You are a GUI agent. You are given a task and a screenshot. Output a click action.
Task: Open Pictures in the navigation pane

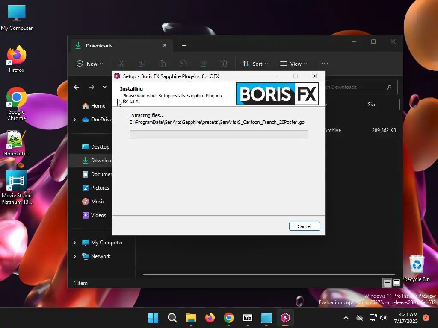coord(95,188)
